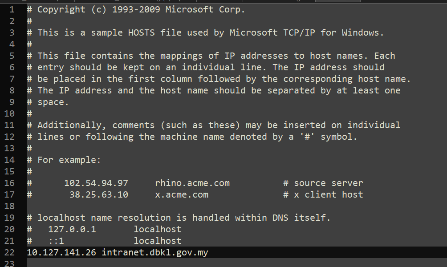Click the '# source server' comment

click(323, 183)
